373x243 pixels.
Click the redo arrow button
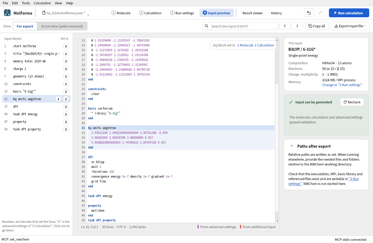click(320, 13)
